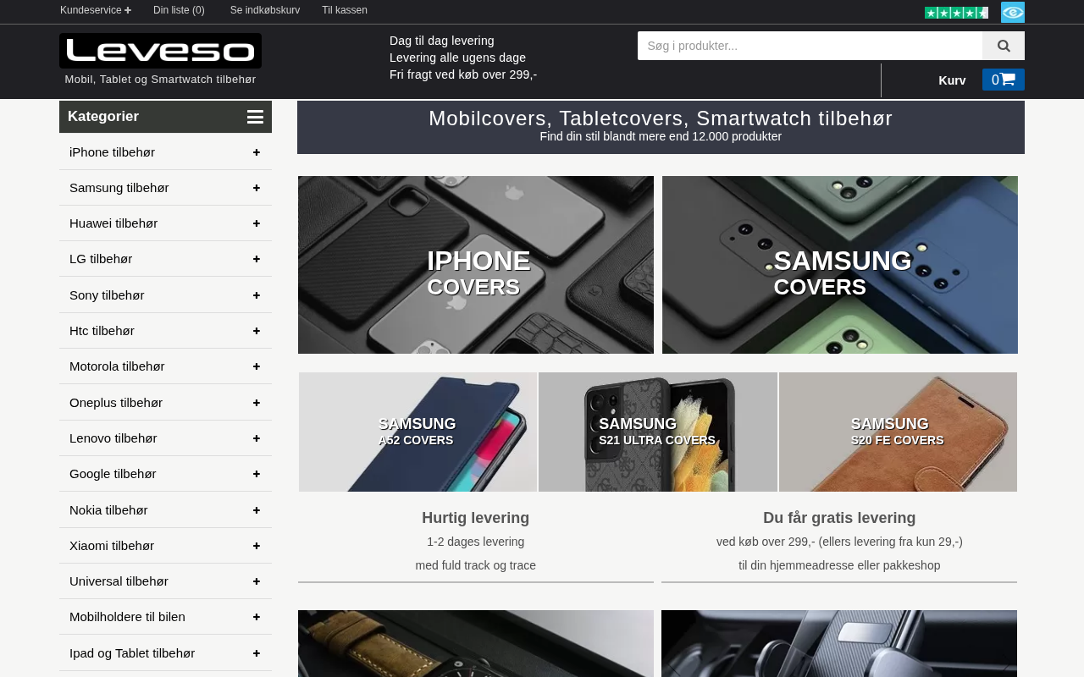The image size is (1084, 677).
Task: Open the Samsung Covers banner
Action: (840, 265)
